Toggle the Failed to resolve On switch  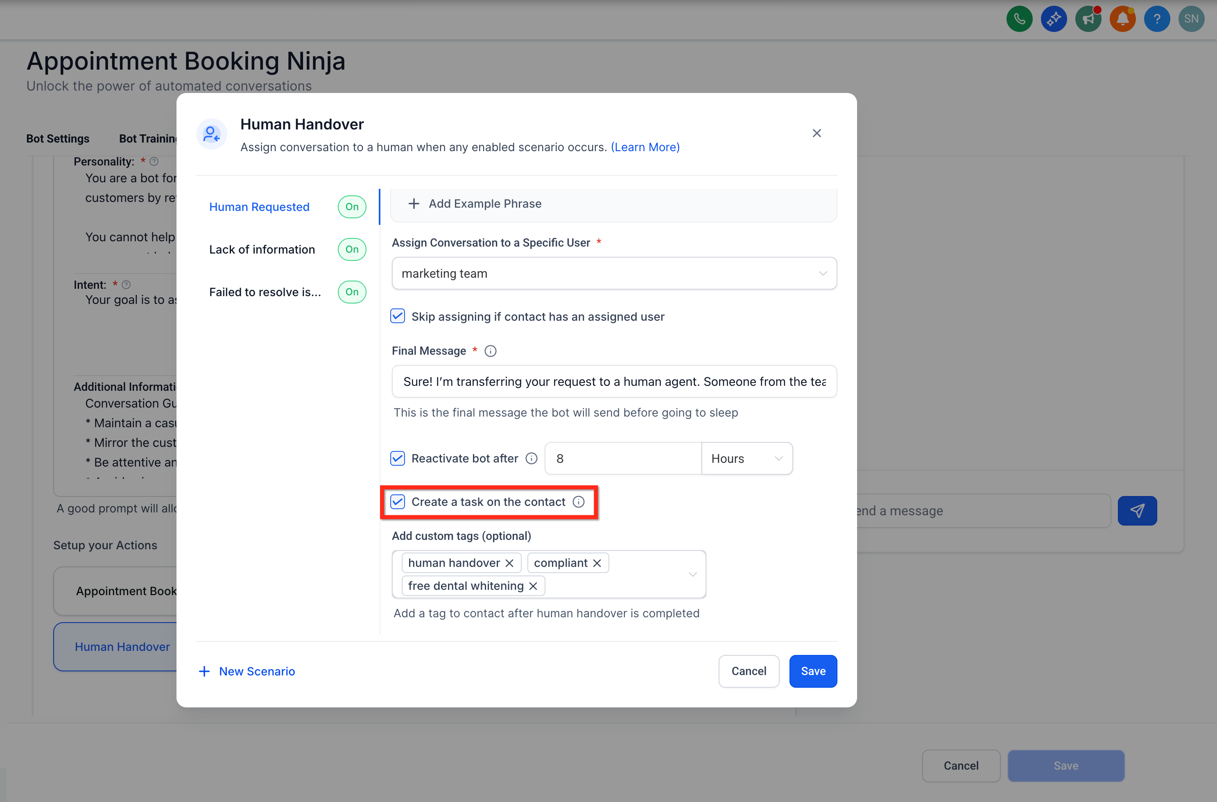click(352, 292)
